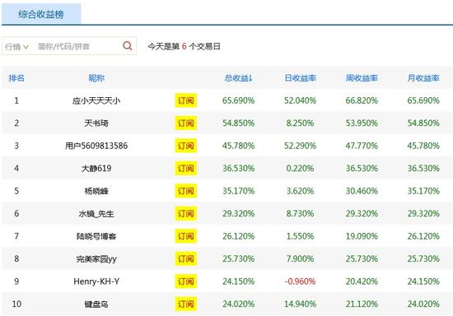Subscribe to 水镜_先生 via 订阅 button
This screenshot has height=316, width=453.
[186, 214]
